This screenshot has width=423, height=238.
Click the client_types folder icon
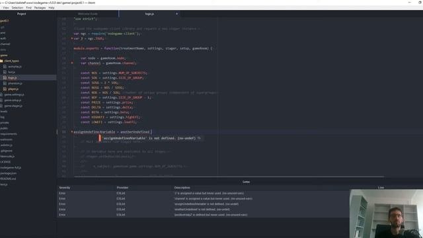(1, 61)
